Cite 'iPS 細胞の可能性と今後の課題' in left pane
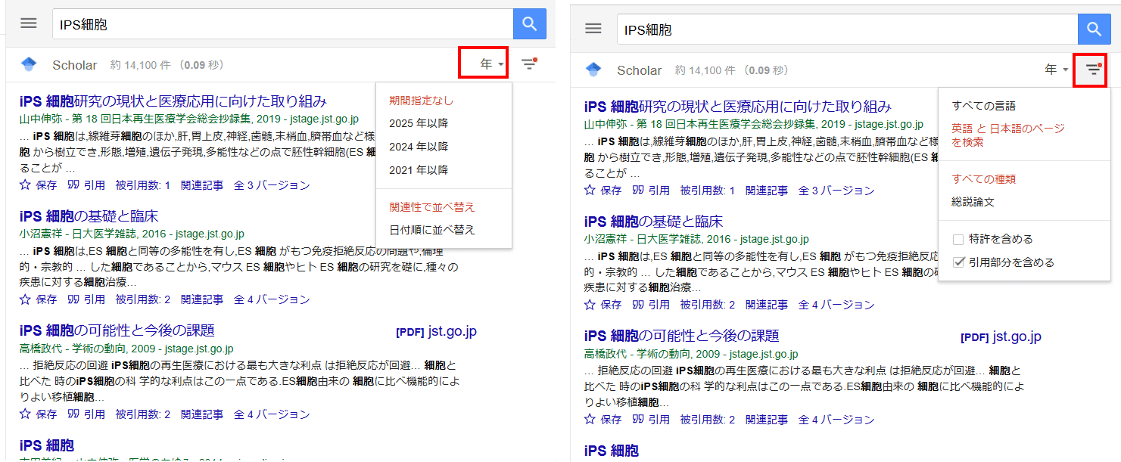Image resolution: width=1121 pixels, height=462 pixels. click(86, 414)
